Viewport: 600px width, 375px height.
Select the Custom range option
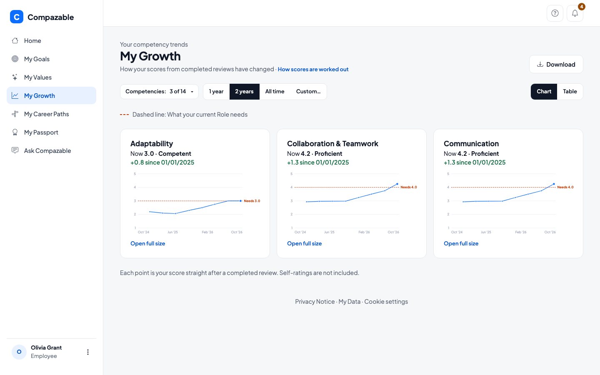tap(308, 92)
